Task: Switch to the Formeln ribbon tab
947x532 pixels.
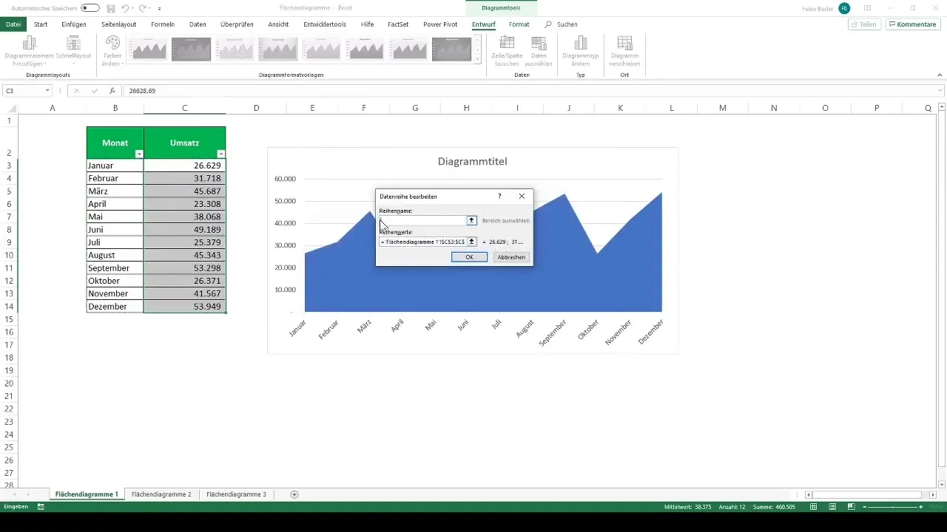Action: pyautogui.click(x=163, y=24)
